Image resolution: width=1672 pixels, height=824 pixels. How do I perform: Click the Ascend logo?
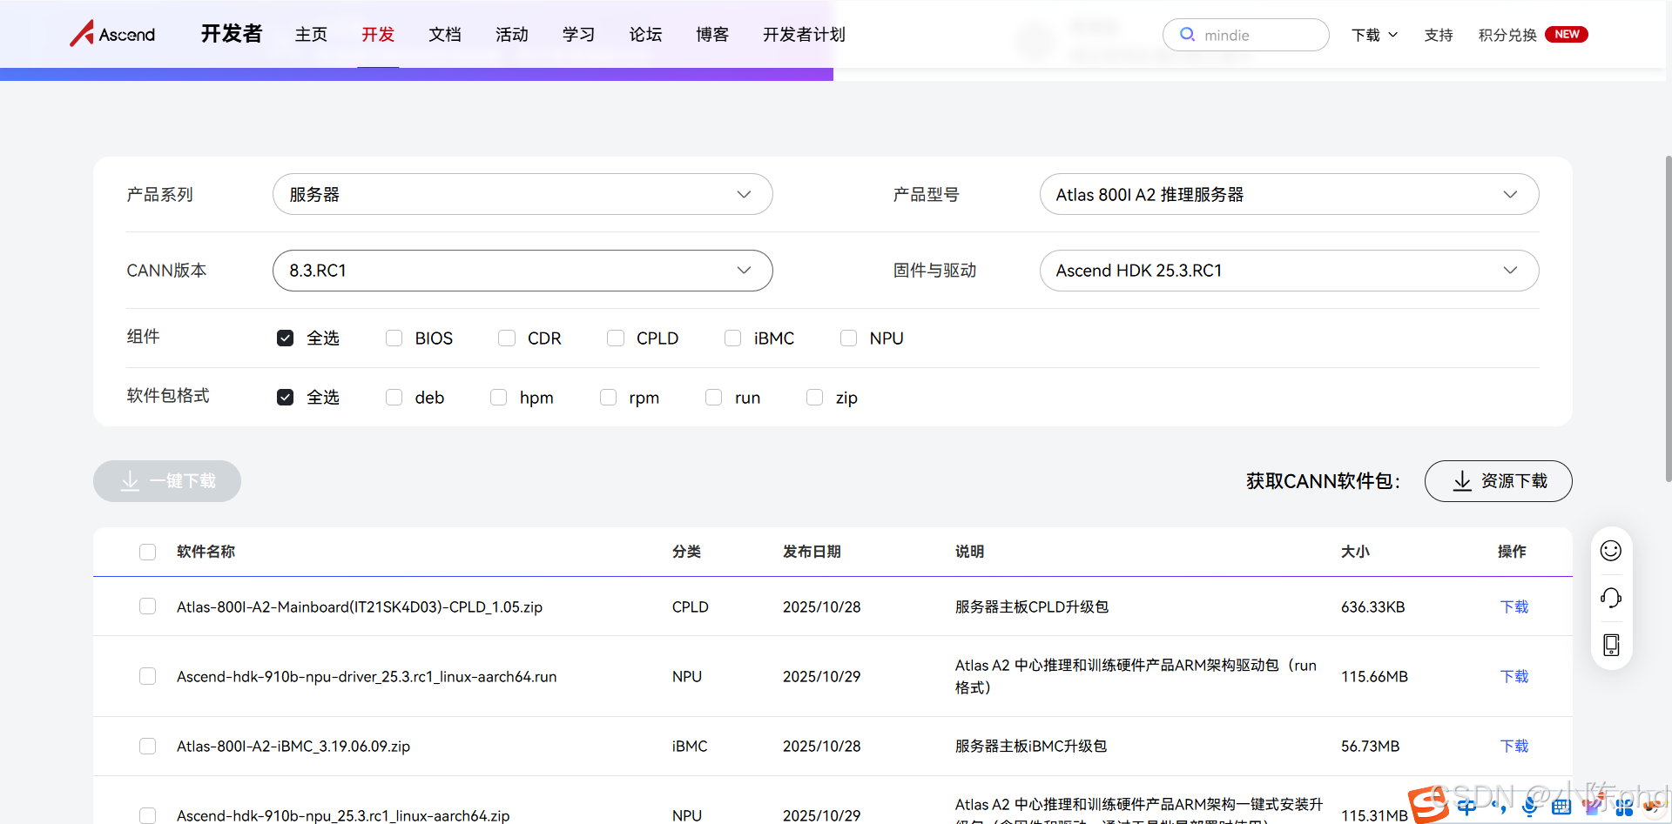[x=112, y=34]
